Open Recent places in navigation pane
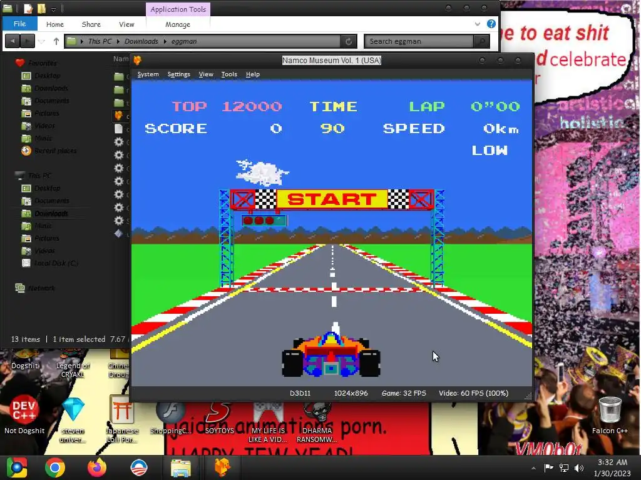Image resolution: width=641 pixels, height=480 pixels. (x=55, y=151)
